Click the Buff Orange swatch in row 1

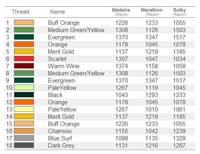click(x=24, y=22)
